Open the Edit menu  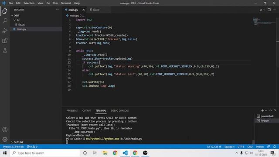18,3
